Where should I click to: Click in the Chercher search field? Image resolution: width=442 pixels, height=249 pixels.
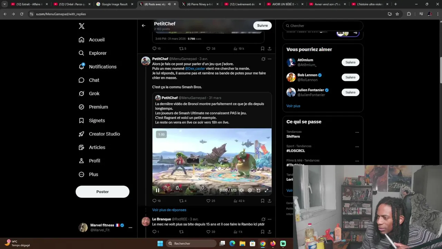click(x=323, y=26)
